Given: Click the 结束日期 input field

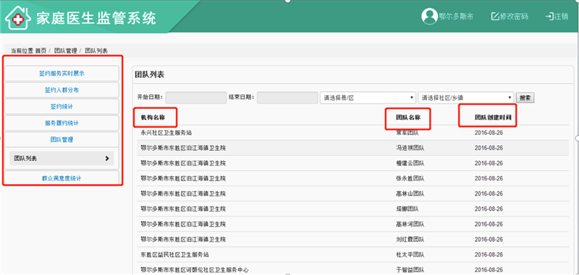Looking at the screenshot, I should [x=287, y=97].
